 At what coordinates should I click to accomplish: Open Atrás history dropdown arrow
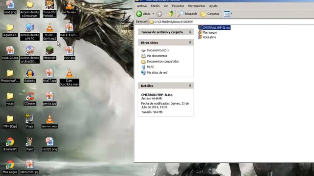pyautogui.click(x=153, y=14)
